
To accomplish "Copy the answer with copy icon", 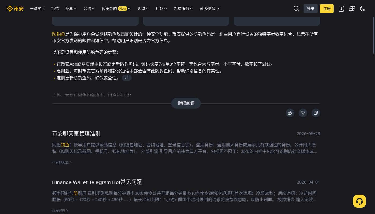I will click(316, 113).
